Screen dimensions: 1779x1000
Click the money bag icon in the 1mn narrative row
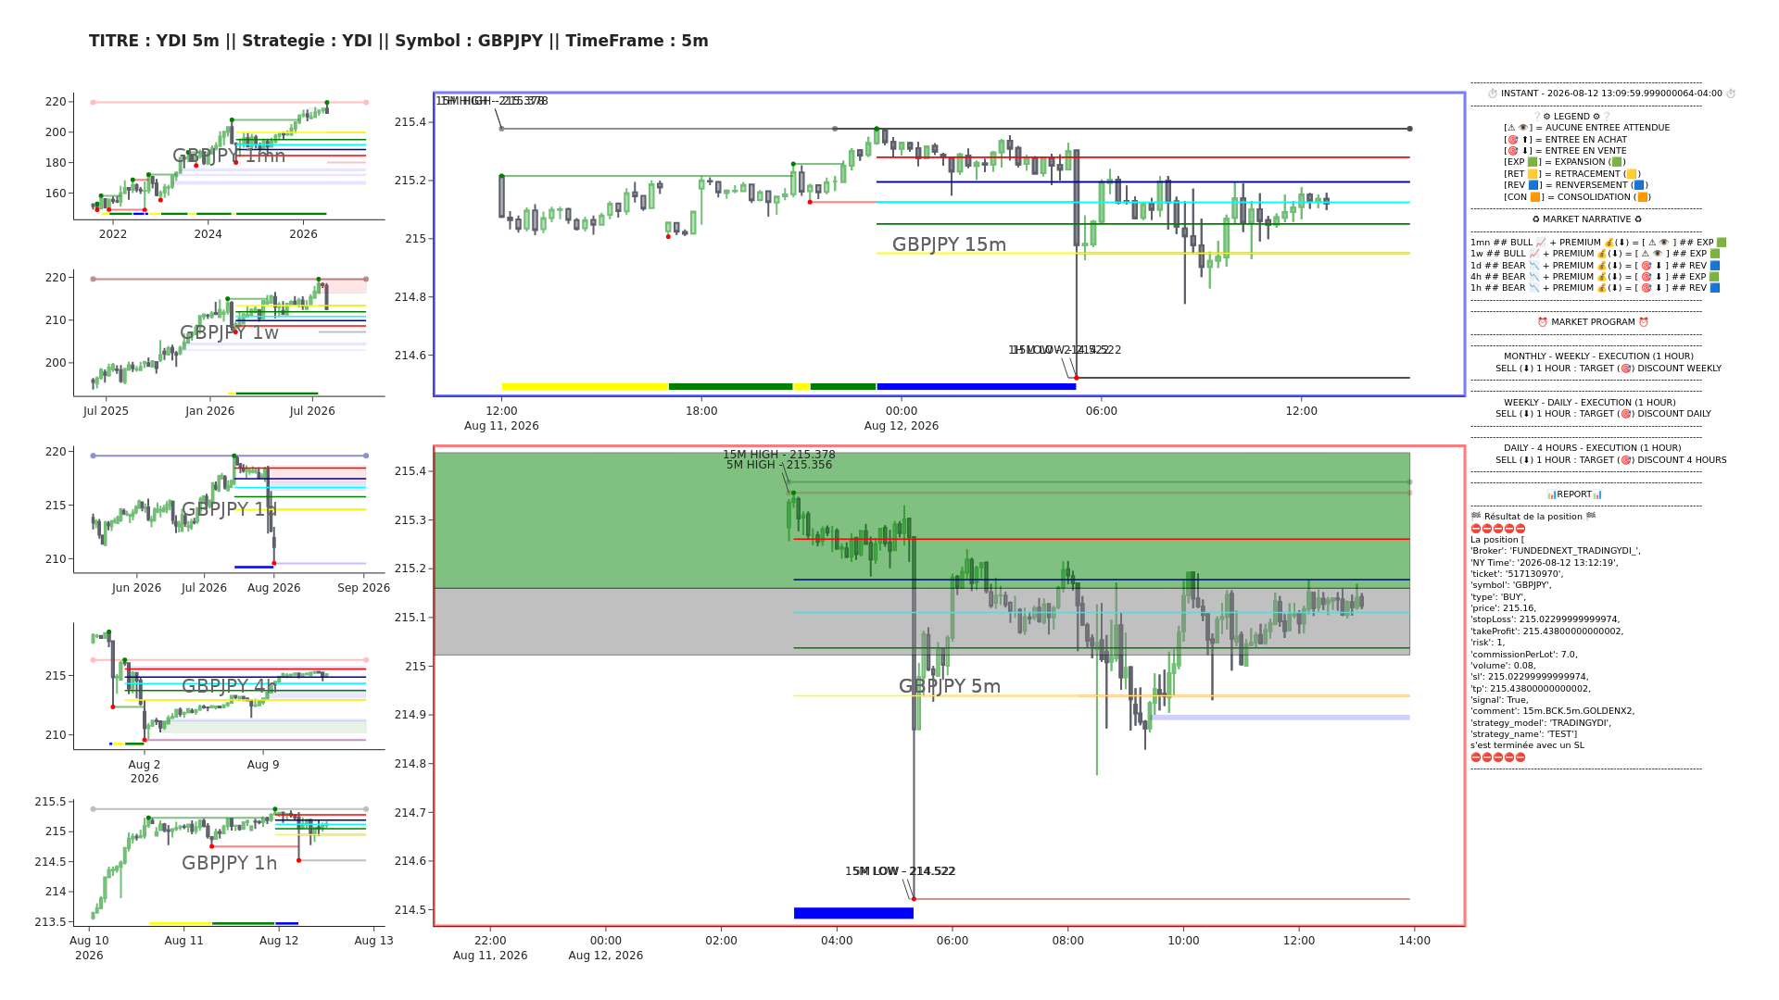[1609, 243]
